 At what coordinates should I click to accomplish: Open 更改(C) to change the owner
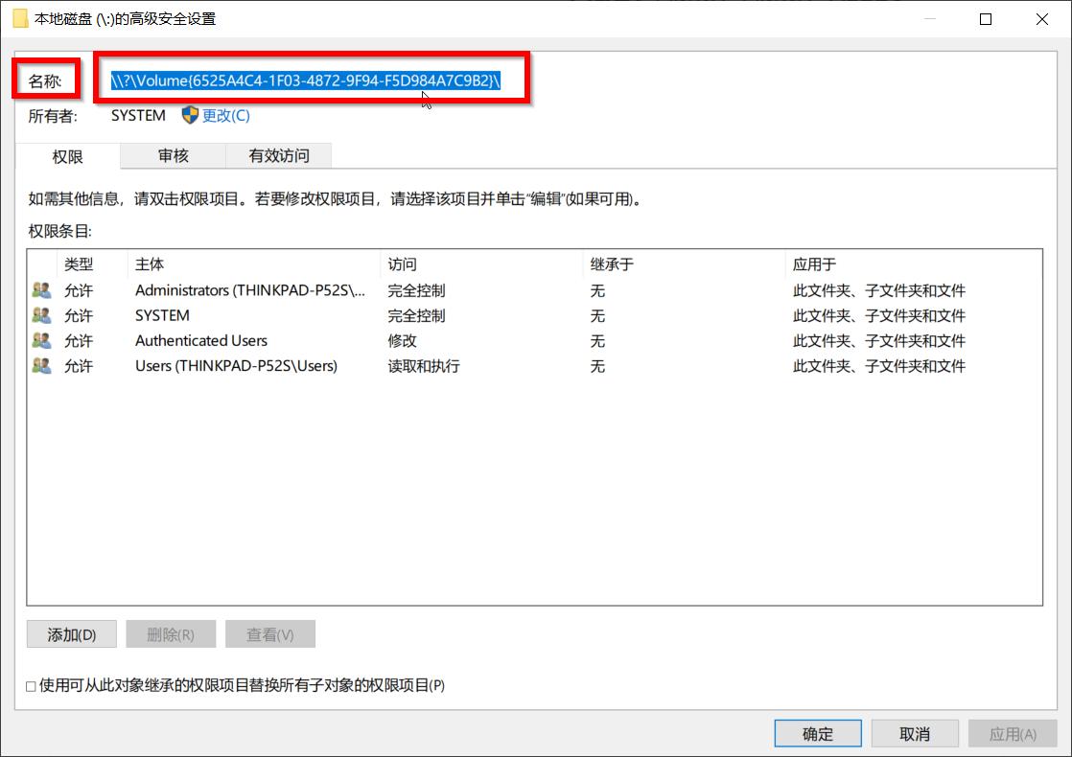tap(226, 115)
